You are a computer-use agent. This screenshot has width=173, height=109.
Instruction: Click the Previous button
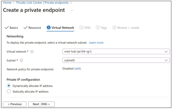click(x=15, y=104)
